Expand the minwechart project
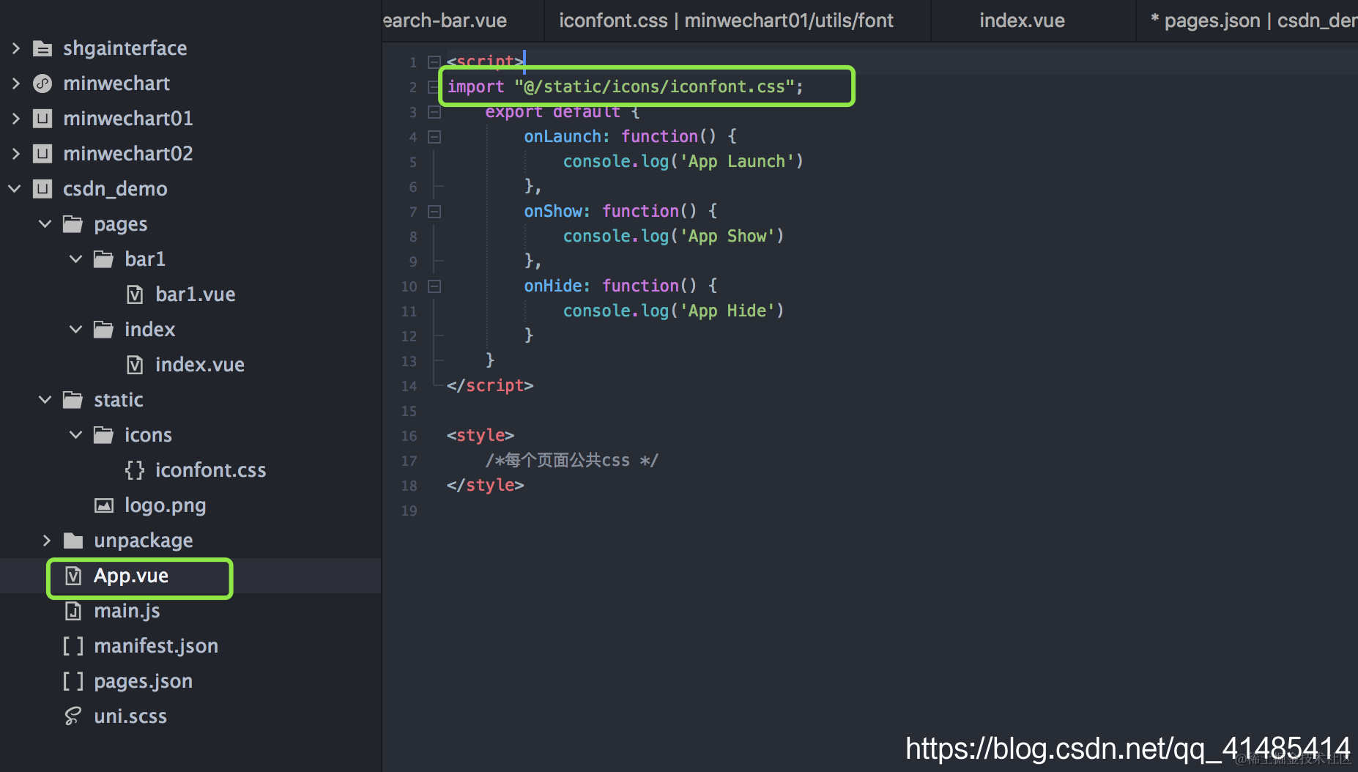This screenshot has width=1358, height=772. pyautogui.click(x=15, y=83)
